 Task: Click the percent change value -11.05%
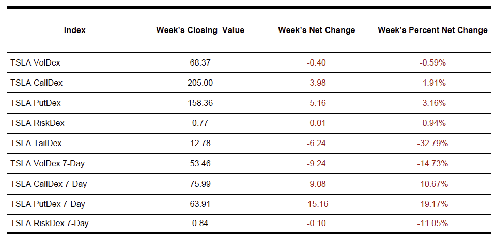click(x=432, y=224)
